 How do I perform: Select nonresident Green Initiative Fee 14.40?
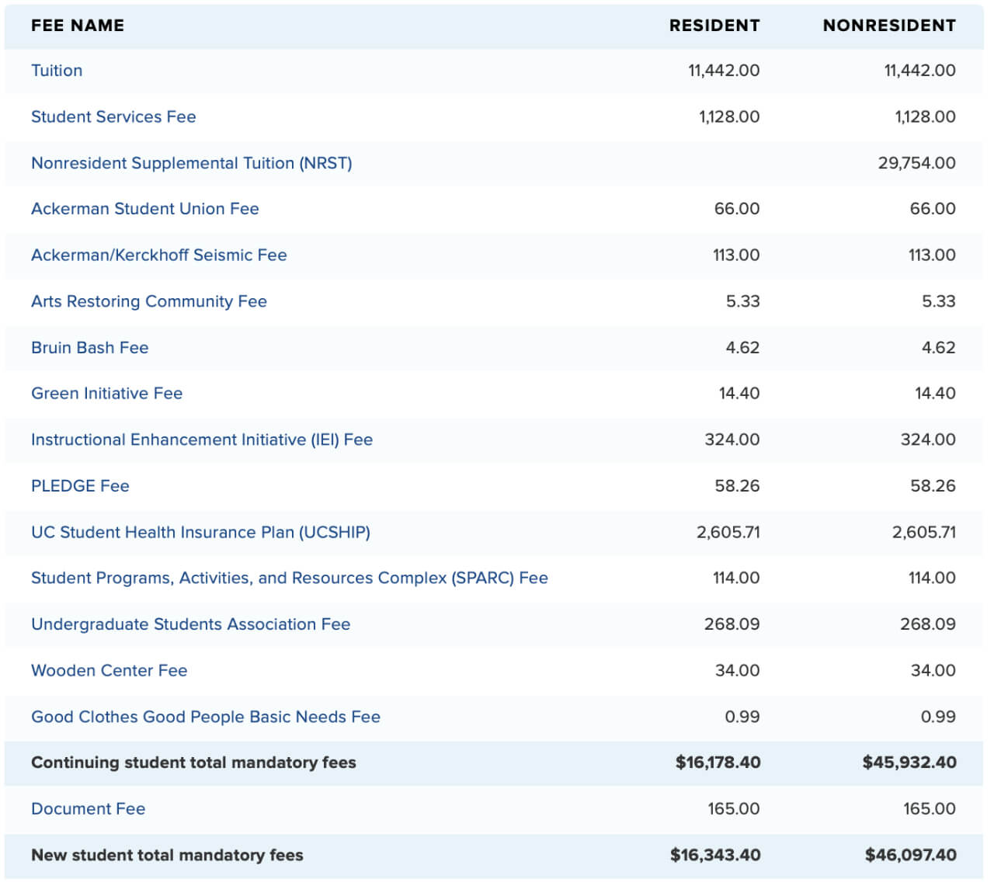936,394
